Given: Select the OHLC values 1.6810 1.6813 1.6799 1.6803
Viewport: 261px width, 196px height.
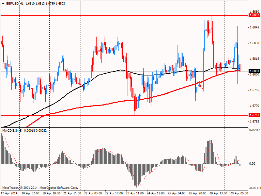Looking at the screenshot, I should [45, 4].
